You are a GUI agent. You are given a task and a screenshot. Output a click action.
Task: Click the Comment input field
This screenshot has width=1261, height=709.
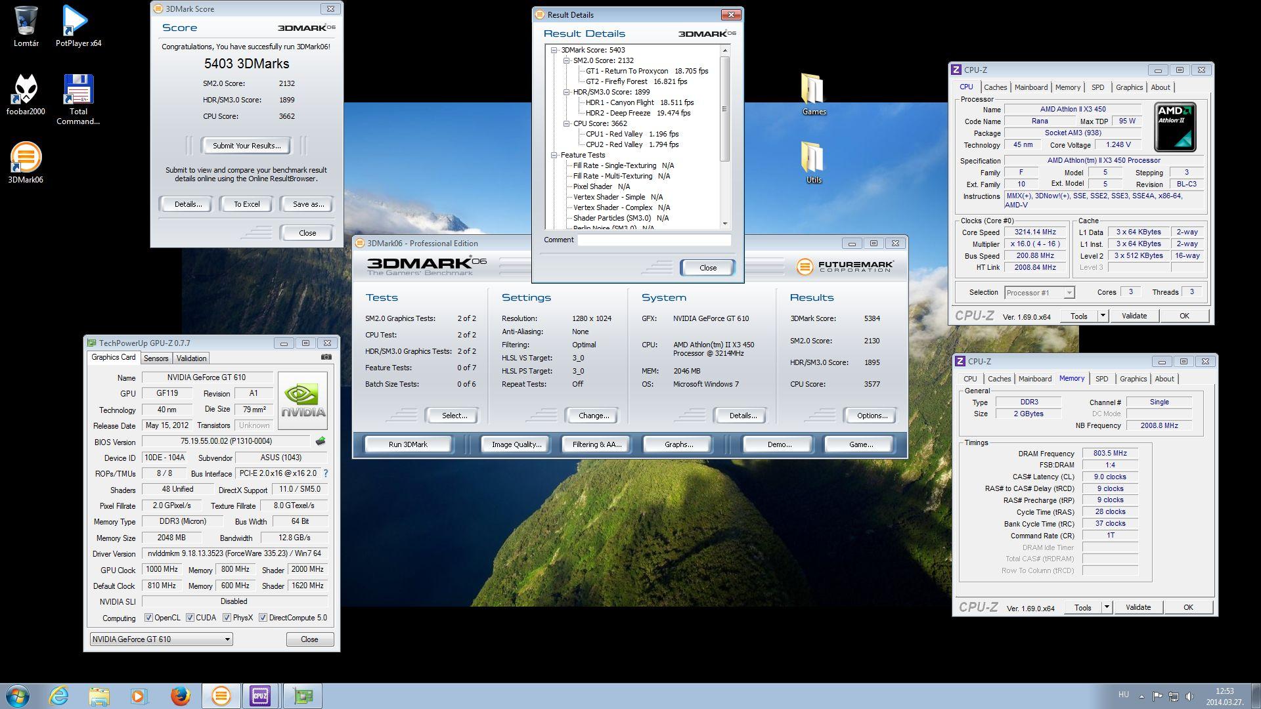pyautogui.click(x=654, y=240)
